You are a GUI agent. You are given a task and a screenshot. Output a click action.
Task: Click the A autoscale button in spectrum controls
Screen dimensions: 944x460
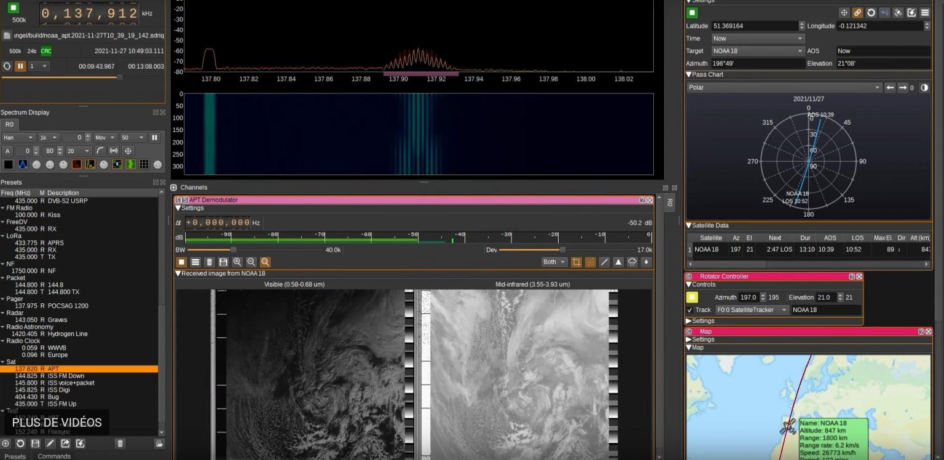point(7,150)
